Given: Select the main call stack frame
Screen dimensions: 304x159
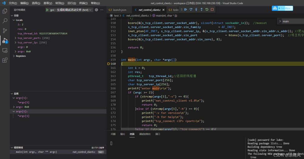Looking at the screenshot, I should click(58, 152).
